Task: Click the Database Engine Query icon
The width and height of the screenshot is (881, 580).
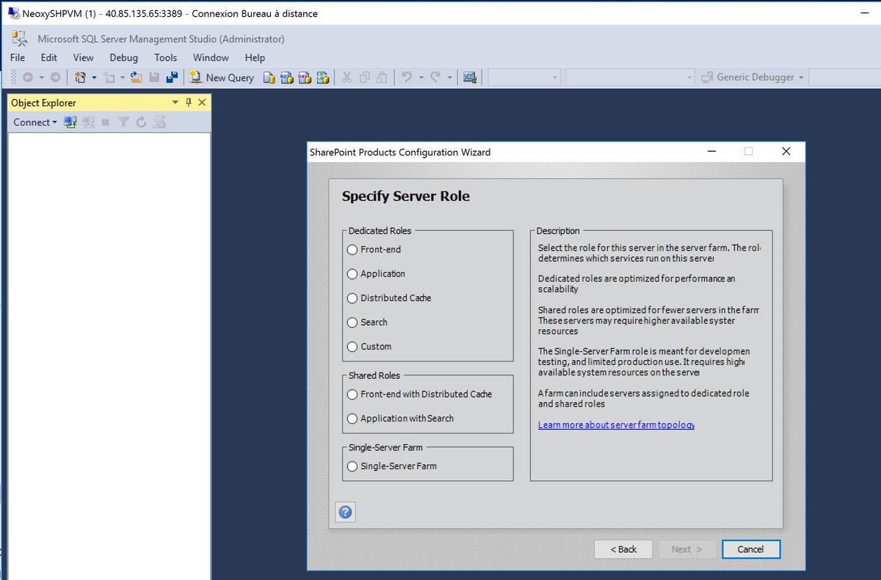Action: click(x=269, y=77)
